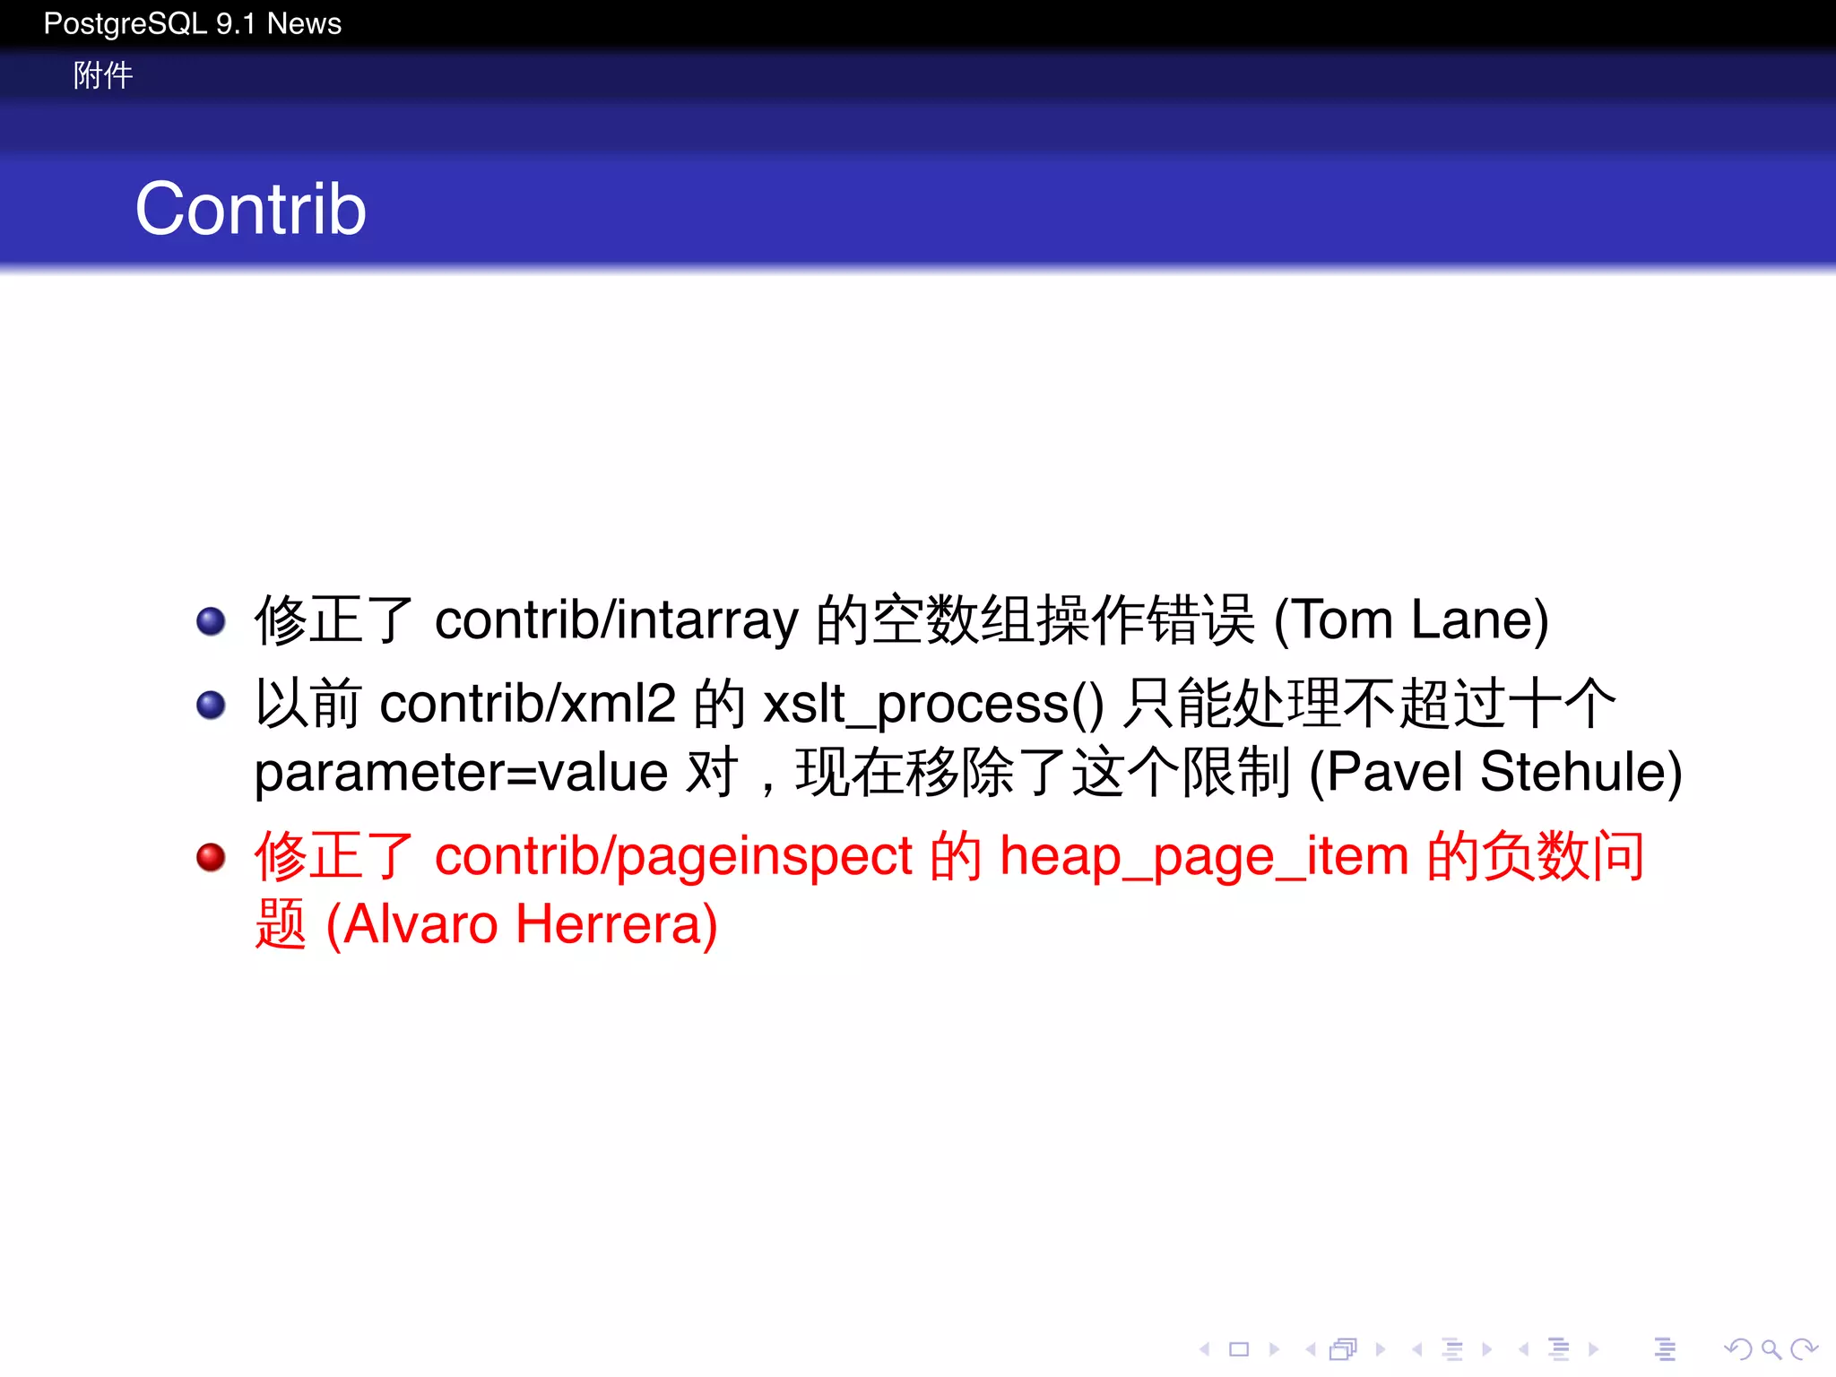Click the 'Contrib' frame title

[x=251, y=208]
